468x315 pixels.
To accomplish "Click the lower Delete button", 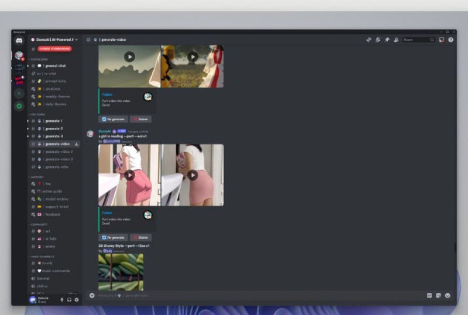I will [x=140, y=237].
